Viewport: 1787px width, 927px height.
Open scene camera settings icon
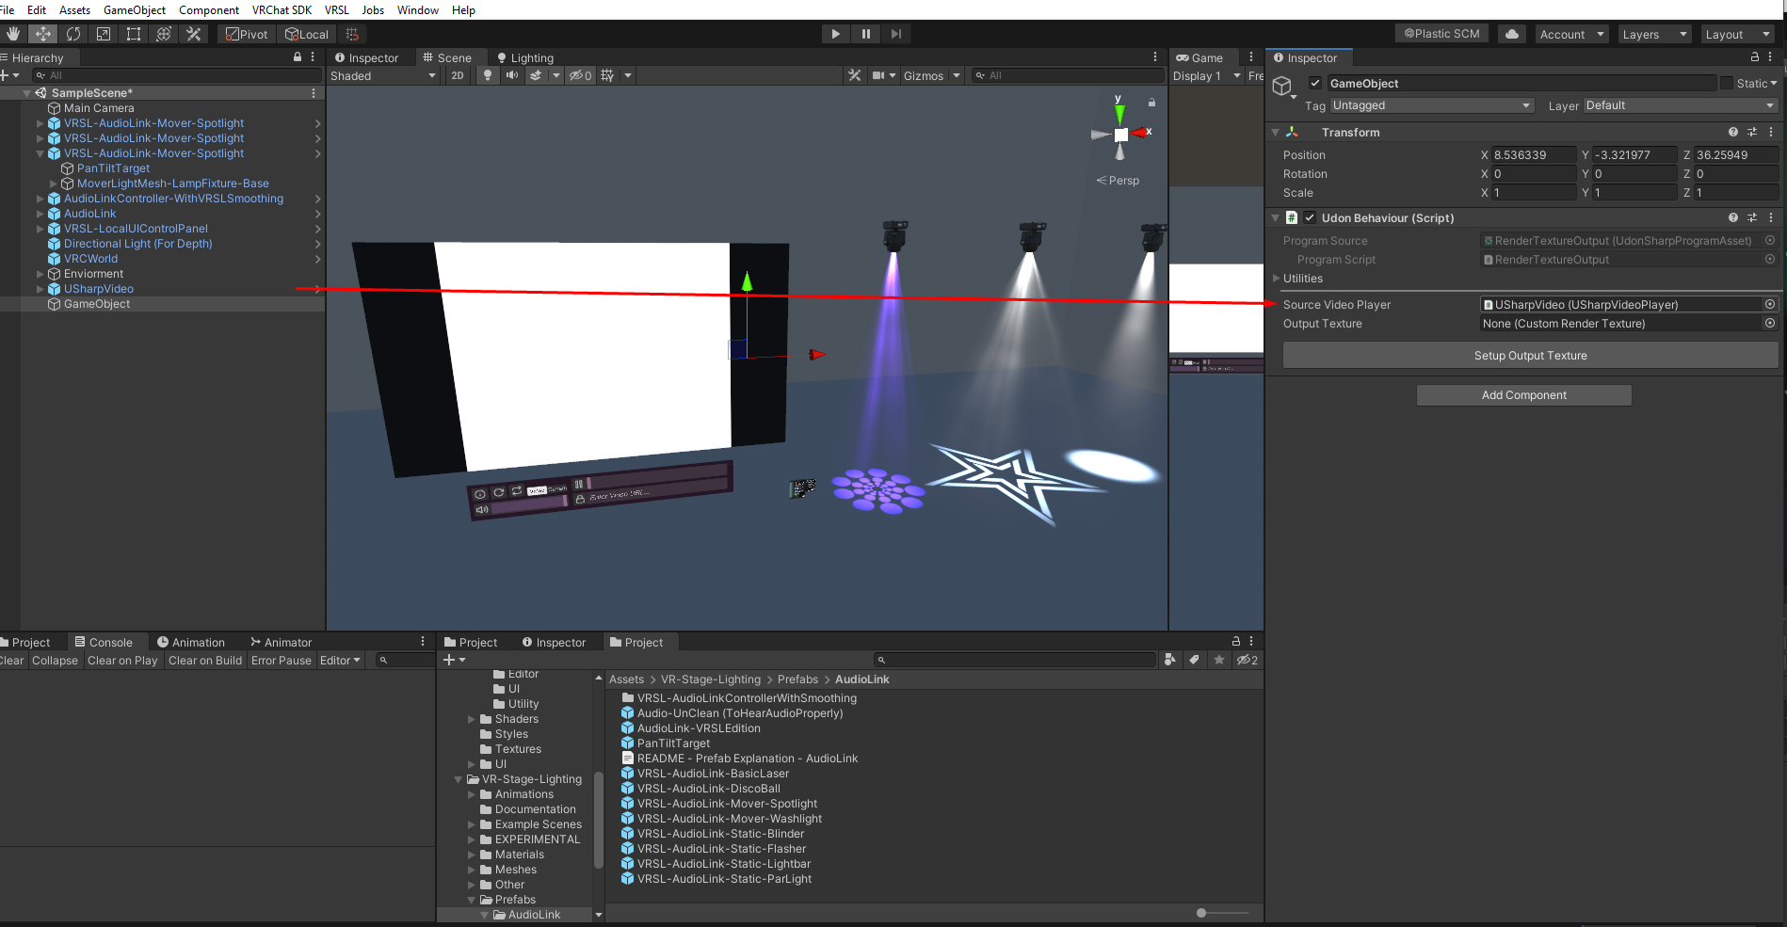point(883,75)
